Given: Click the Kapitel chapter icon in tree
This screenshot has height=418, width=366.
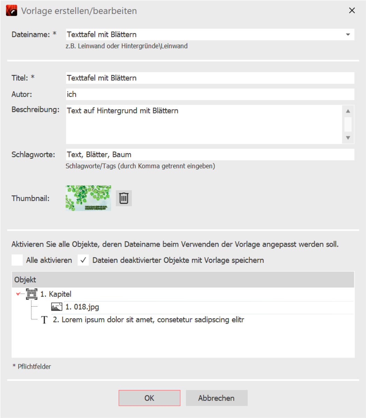Looking at the screenshot, I should (x=32, y=294).
